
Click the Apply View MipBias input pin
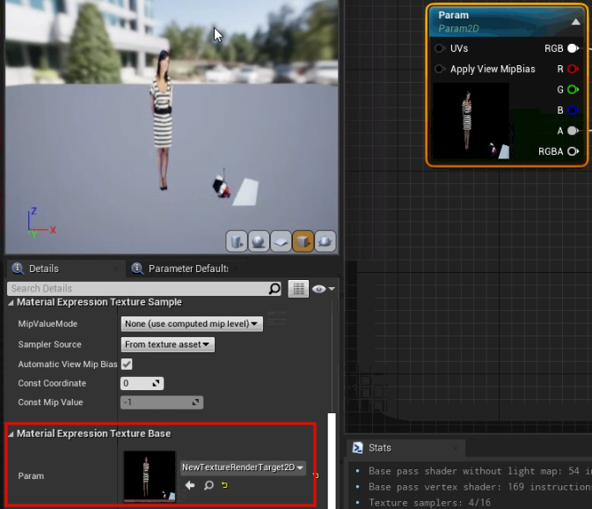tap(439, 69)
